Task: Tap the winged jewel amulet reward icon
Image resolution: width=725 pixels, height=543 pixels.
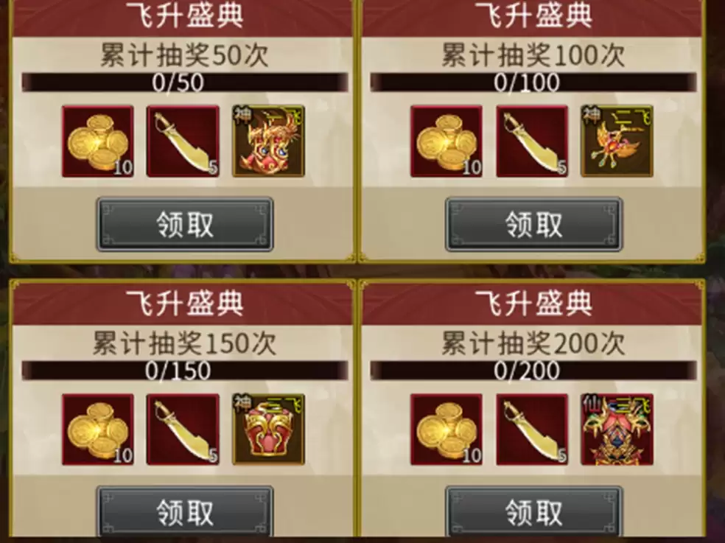Action: (617, 141)
